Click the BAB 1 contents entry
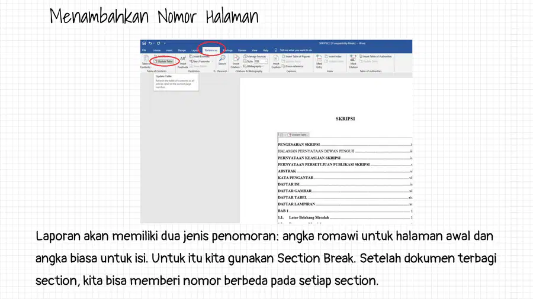This screenshot has width=533, height=299. click(345, 211)
